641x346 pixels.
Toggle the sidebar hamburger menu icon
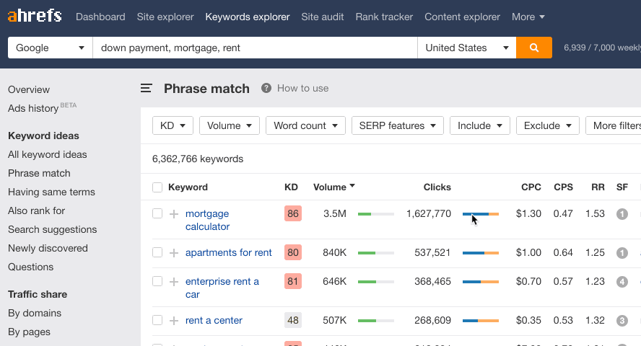[x=147, y=88]
